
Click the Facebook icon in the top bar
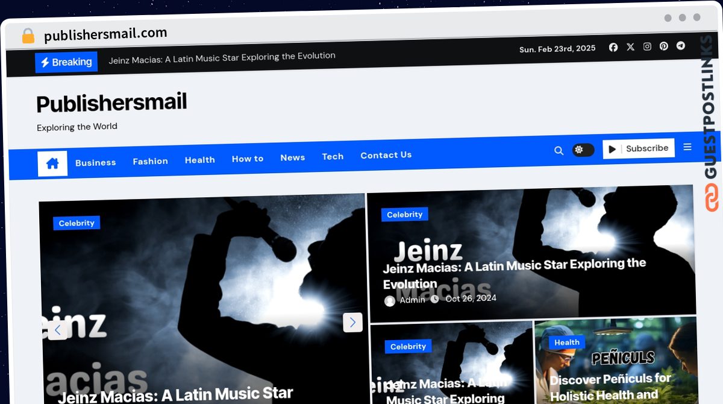(x=613, y=47)
